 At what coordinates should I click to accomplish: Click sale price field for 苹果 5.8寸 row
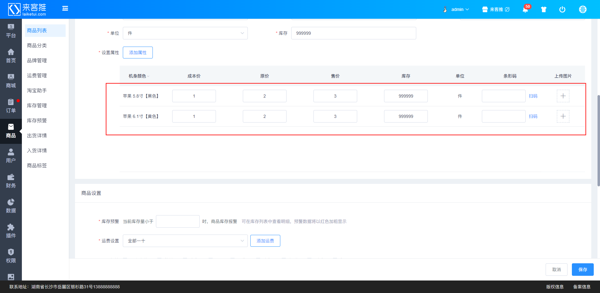coord(335,96)
